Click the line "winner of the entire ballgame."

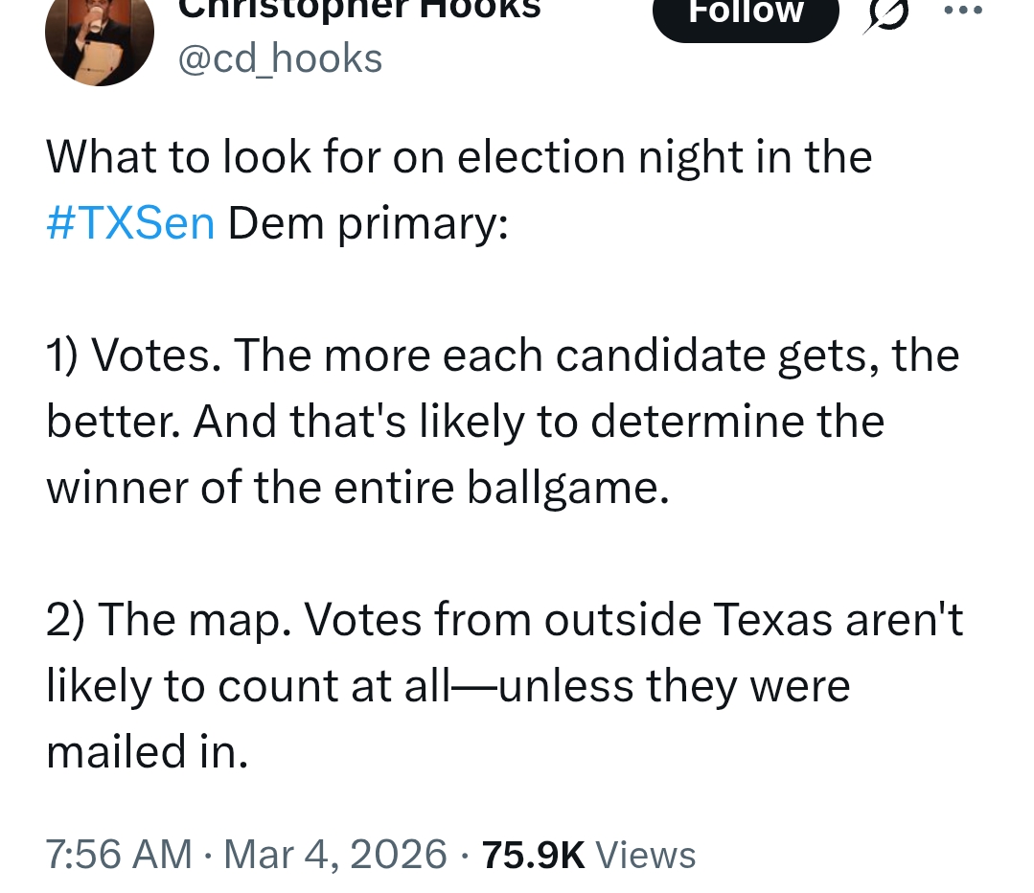coord(356,488)
